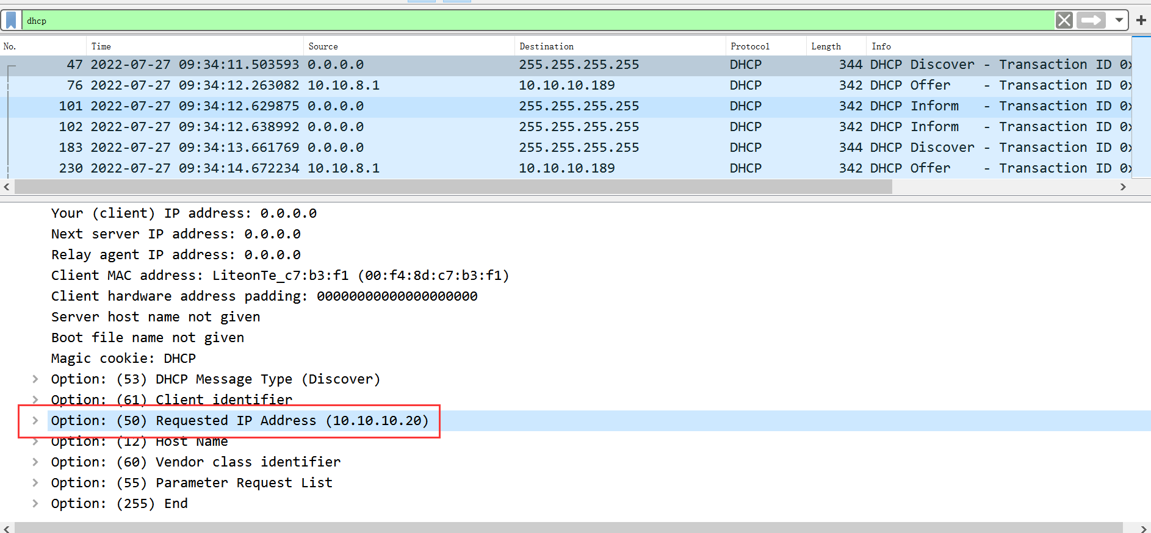Expand Option (12) Host Name
This screenshot has width=1151, height=533.
coord(35,442)
